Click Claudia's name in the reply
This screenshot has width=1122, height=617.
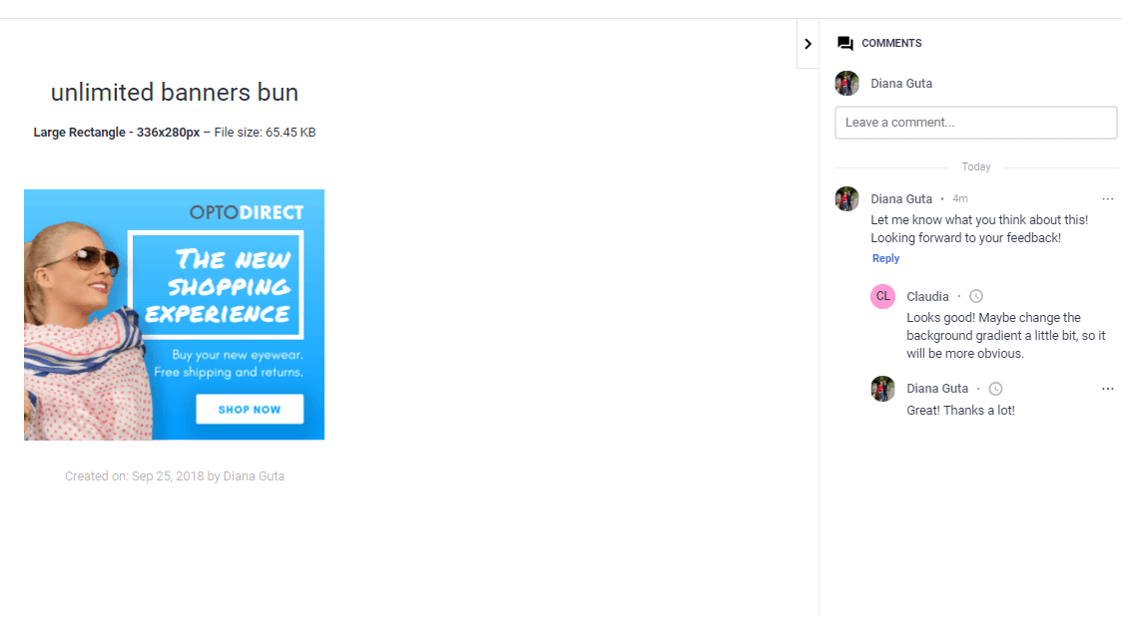pyautogui.click(x=927, y=296)
